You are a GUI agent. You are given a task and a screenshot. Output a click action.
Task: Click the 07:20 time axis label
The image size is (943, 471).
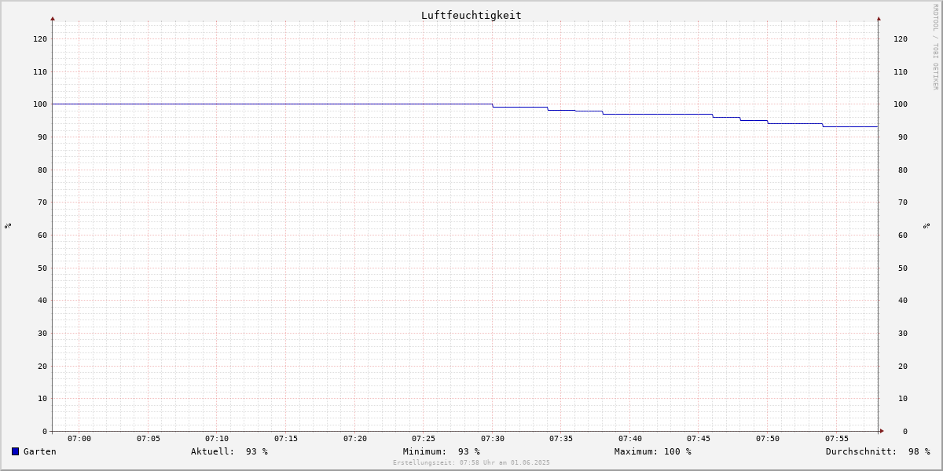pos(355,439)
